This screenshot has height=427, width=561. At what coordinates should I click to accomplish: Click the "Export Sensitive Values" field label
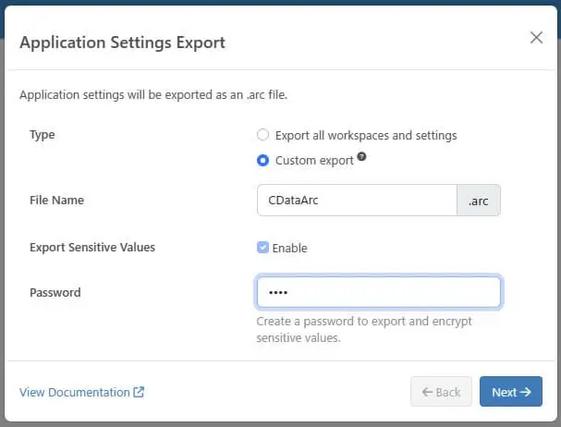(92, 248)
